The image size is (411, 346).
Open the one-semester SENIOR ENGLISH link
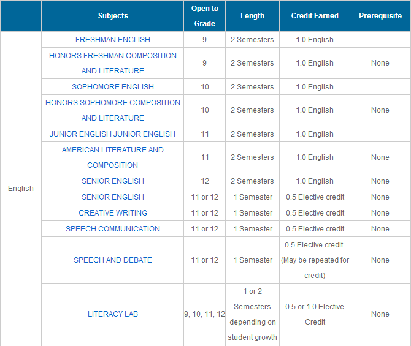tap(112, 197)
